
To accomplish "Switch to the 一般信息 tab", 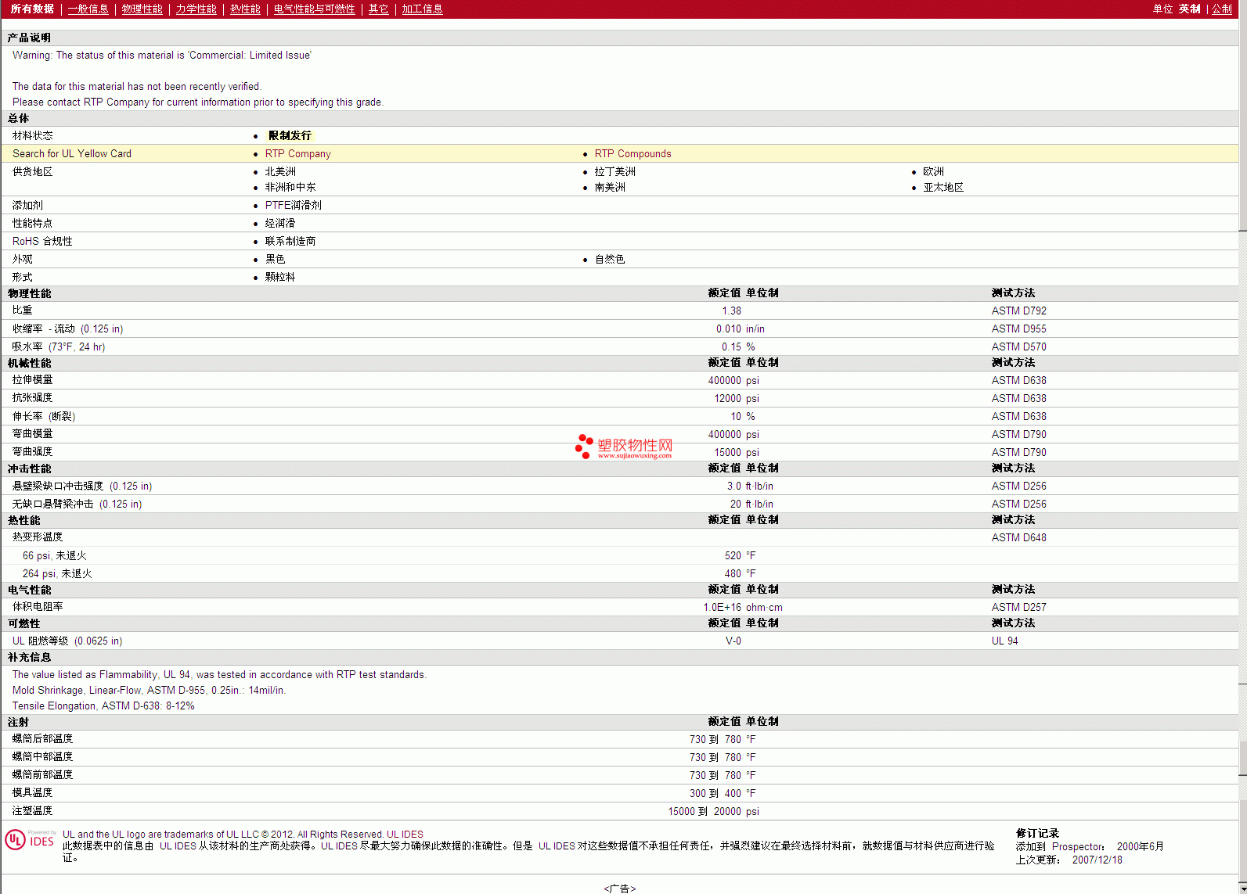I will point(88,9).
